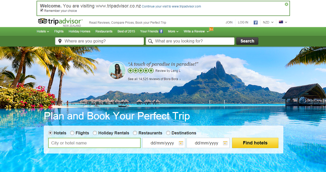
Task: Open Best of 2015 in navigation bar
Action: click(126, 31)
